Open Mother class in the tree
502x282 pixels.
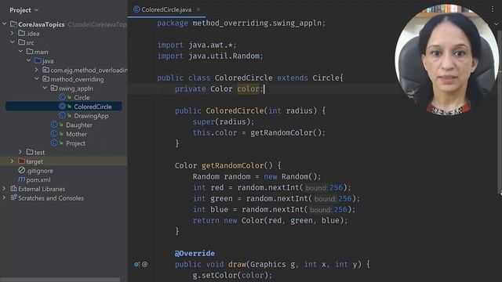(76, 134)
